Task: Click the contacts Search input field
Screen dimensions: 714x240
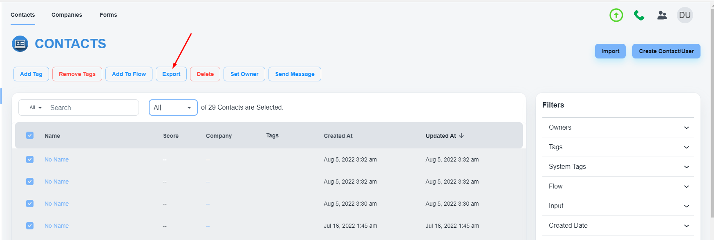Action: pos(92,108)
